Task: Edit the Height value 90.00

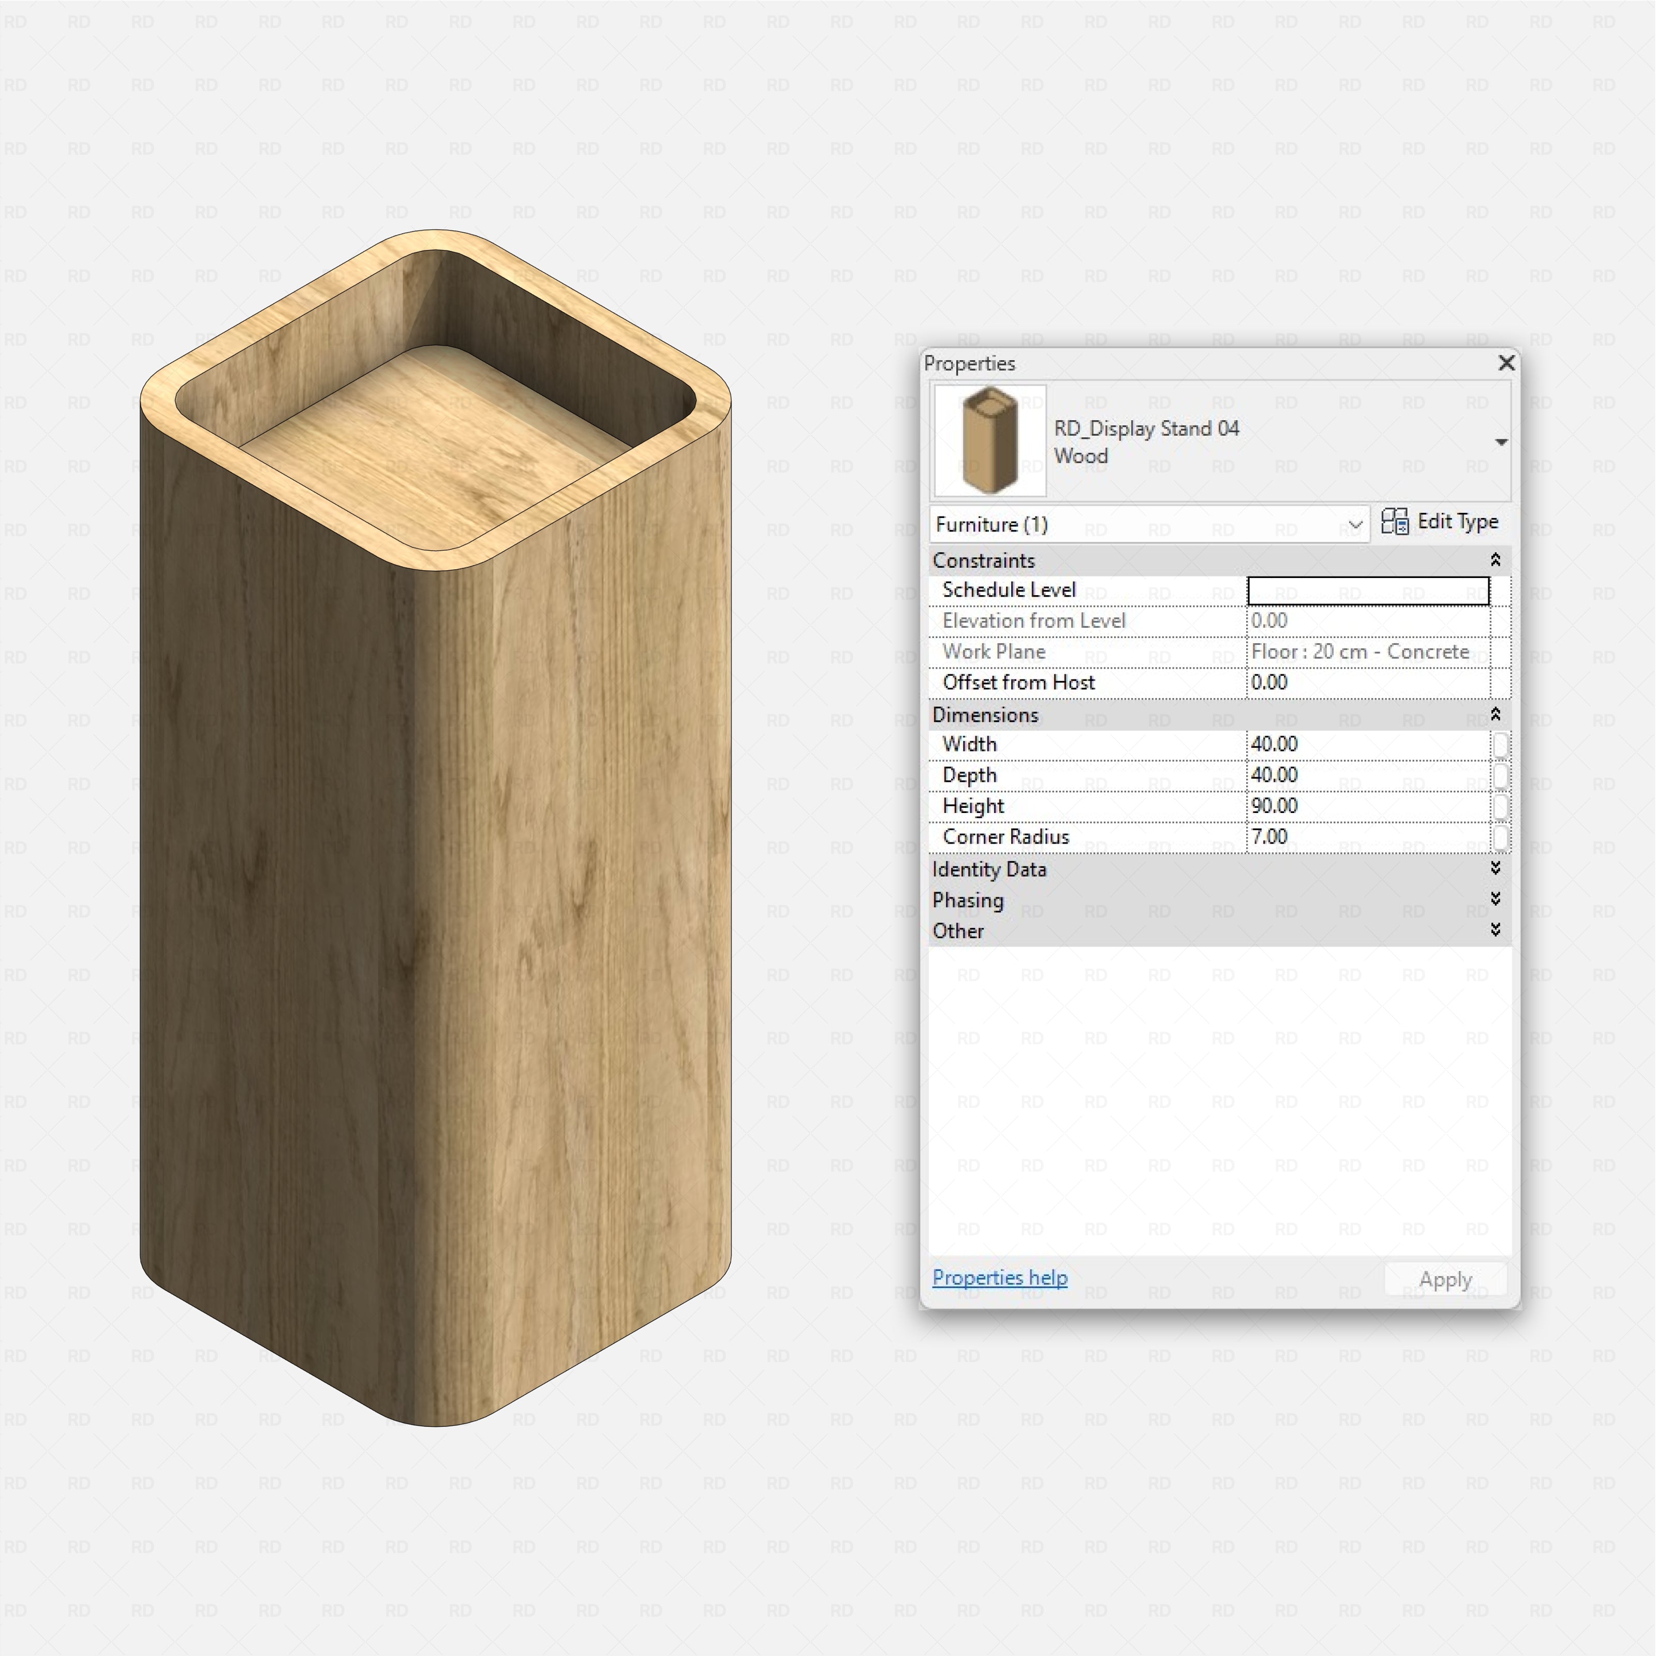Action: click(x=1368, y=807)
